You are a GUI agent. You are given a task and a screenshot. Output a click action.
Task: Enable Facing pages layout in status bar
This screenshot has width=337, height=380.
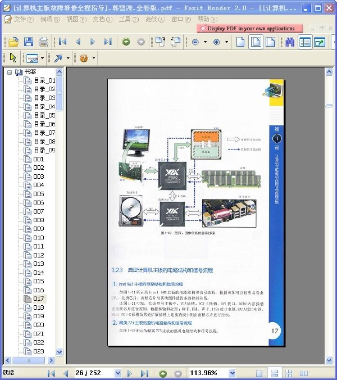click(x=304, y=373)
